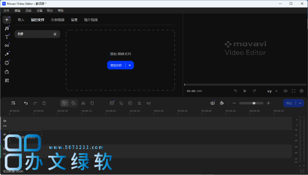Open the 回放 menu
The image size is (308, 175).
pos(29,11)
